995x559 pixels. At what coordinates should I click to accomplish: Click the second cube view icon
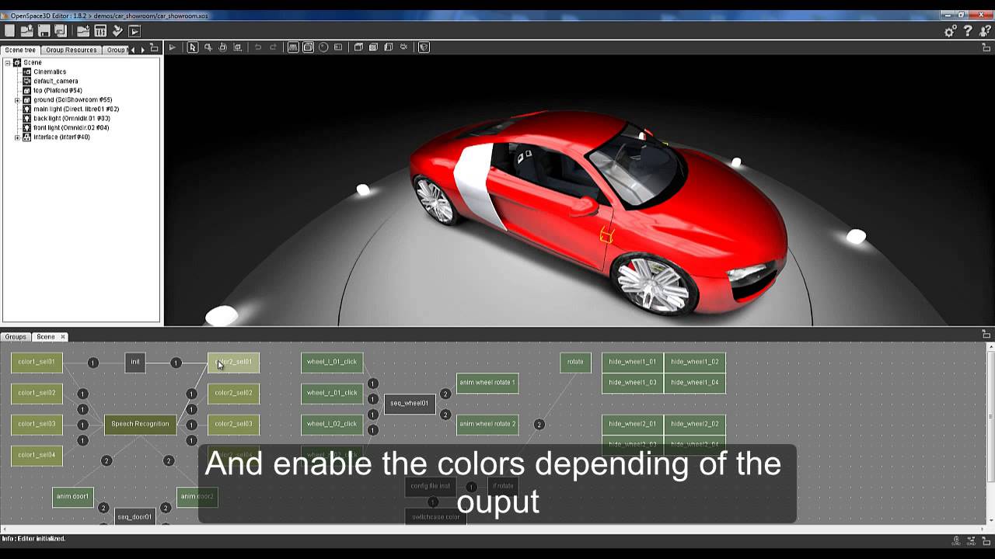373,47
